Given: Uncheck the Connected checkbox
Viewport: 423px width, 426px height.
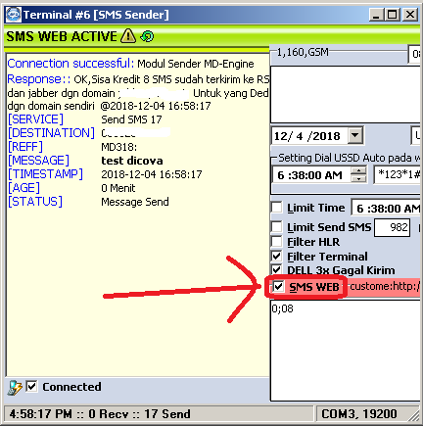Looking at the screenshot, I should (31, 387).
